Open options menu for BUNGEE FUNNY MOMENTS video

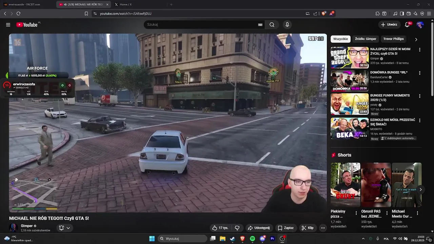[x=419, y=96]
